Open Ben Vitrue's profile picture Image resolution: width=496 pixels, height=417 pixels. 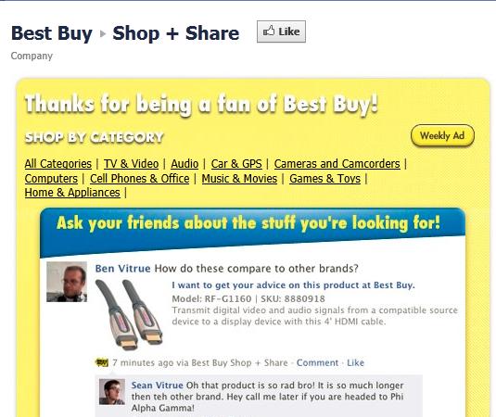click(x=67, y=282)
